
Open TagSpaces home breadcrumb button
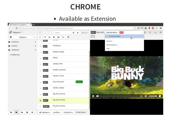tap(45, 112)
